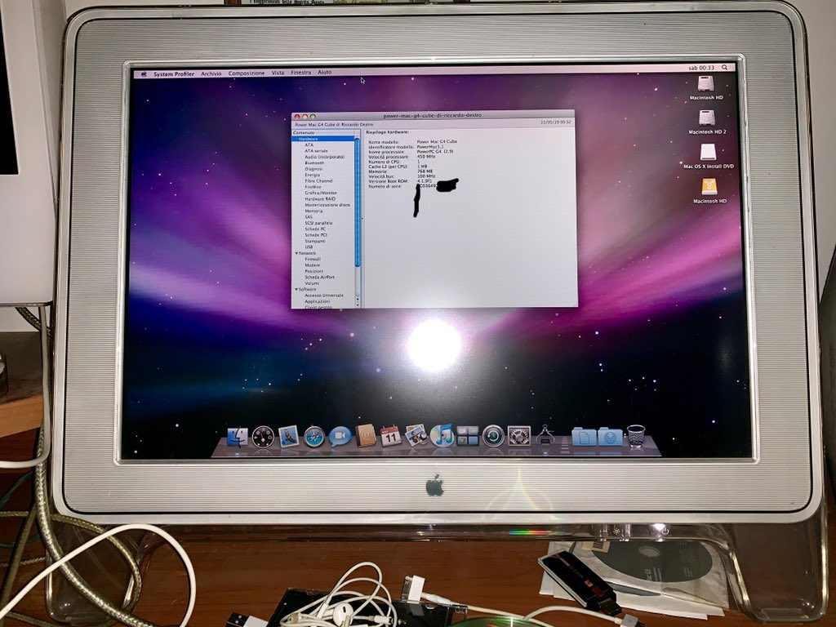Select Grafica/Monitor entry
This screenshot has height=627, width=836.
pos(321,193)
